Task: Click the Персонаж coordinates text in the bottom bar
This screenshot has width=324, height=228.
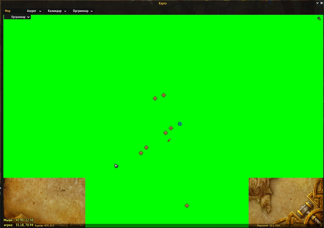Action: (x=268, y=226)
